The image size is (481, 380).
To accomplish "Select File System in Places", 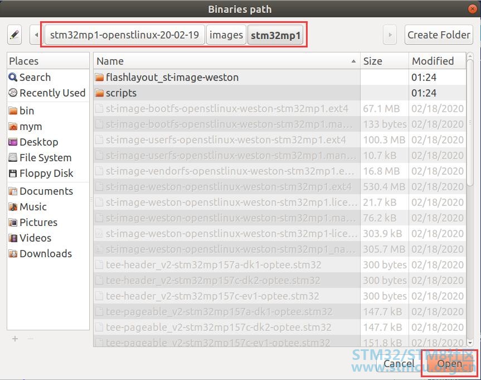I will [x=48, y=157].
